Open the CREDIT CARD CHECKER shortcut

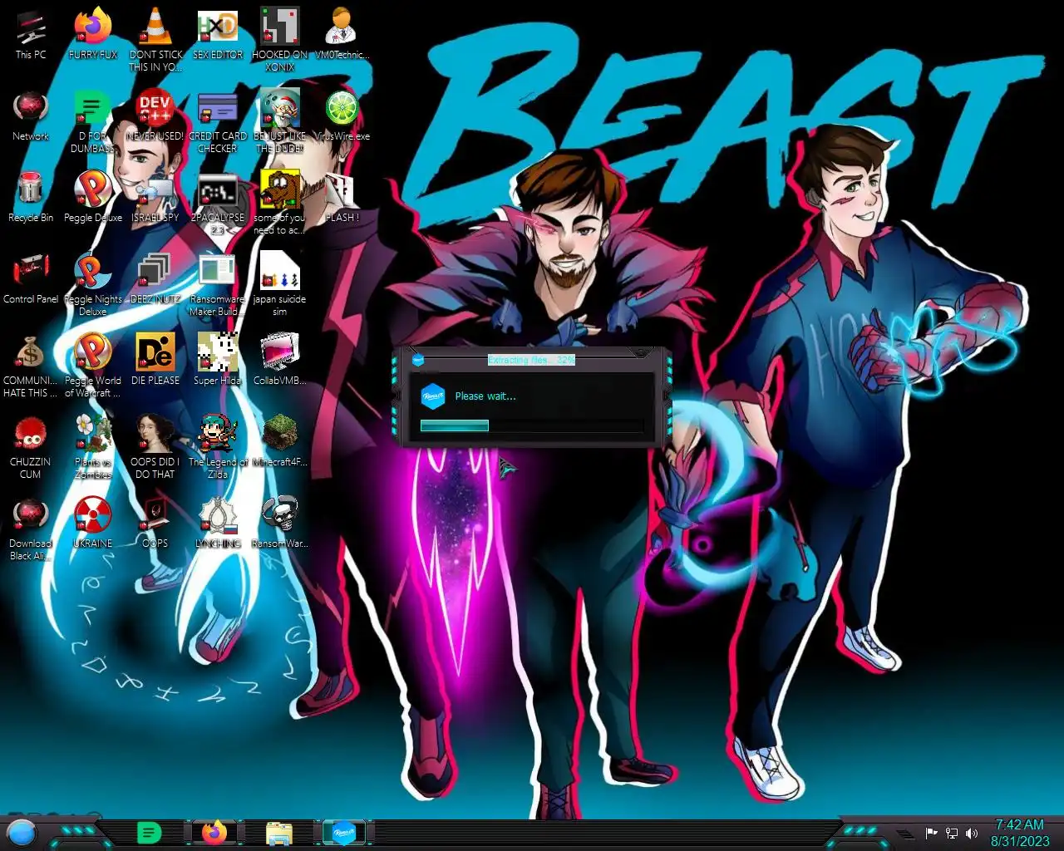pos(218,121)
